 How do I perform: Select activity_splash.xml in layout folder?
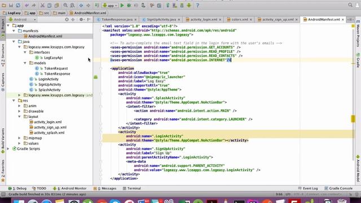coord(47,133)
